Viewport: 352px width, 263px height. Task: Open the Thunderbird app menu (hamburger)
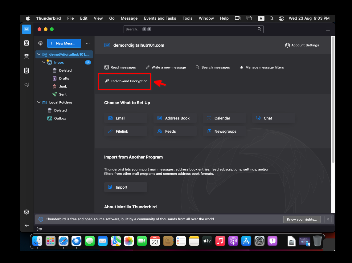pyautogui.click(x=328, y=29)
